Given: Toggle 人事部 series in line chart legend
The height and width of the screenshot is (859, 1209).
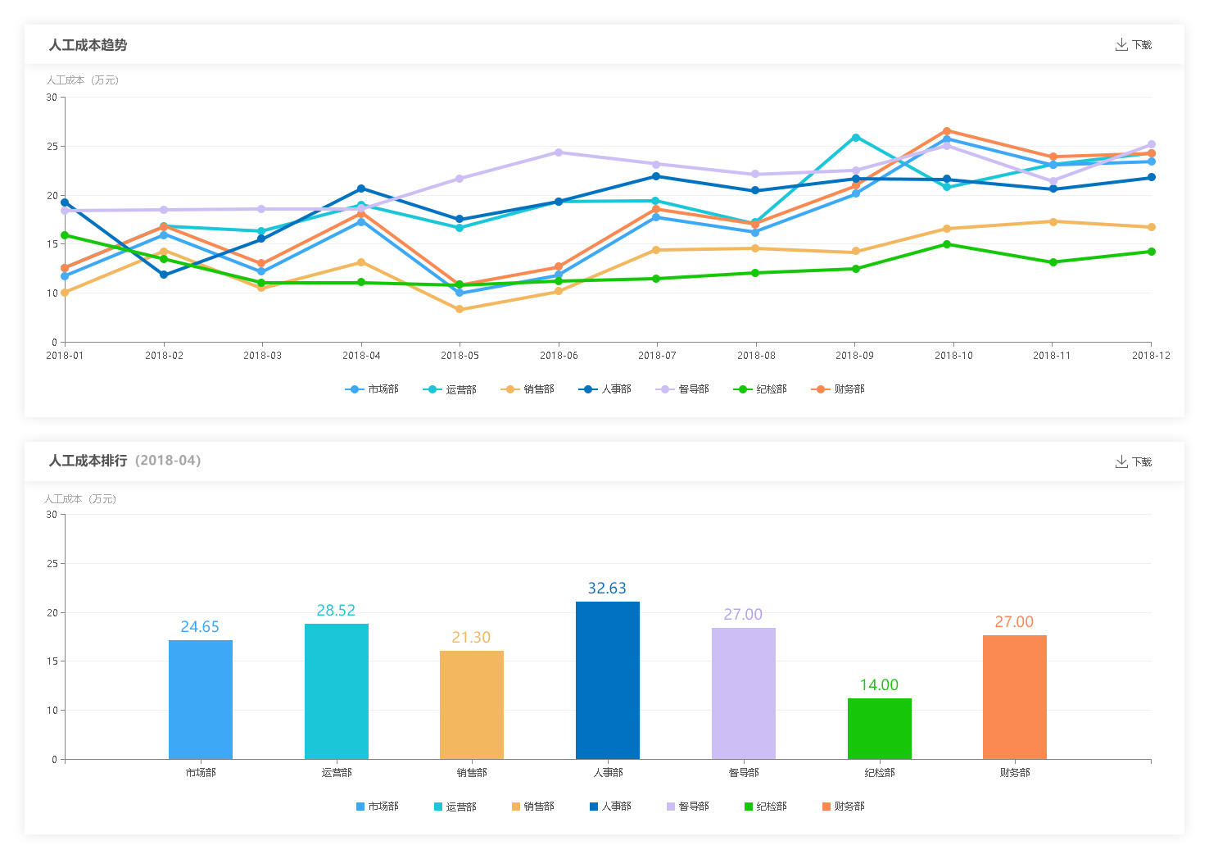Looking at the screenshot, I should click(605, 389).
